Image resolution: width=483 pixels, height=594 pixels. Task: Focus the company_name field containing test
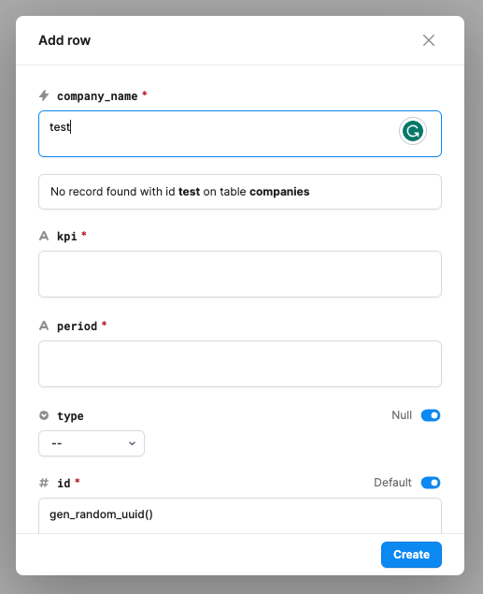click(240, 134)
